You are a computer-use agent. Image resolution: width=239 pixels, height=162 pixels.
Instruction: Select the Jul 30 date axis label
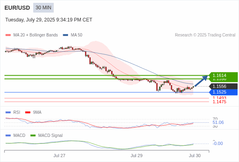(195, 156)
